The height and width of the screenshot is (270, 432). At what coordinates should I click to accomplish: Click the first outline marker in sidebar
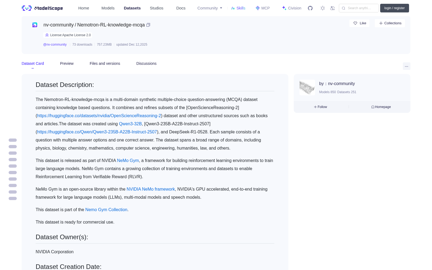click(x=13, y=140)
